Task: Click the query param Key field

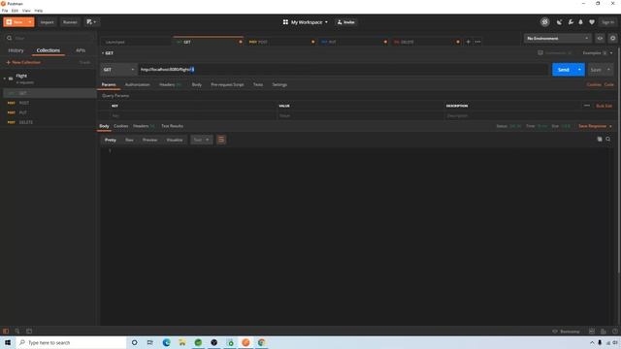Action: (x=193, y=116)
